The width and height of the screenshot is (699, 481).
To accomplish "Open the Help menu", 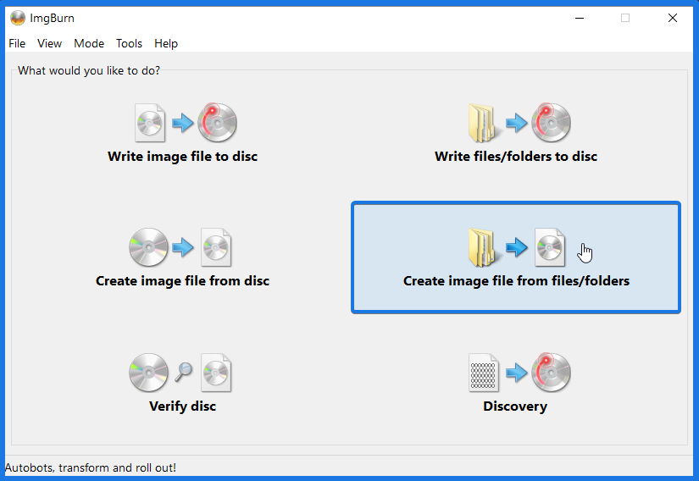I will [x=166, y=44].
